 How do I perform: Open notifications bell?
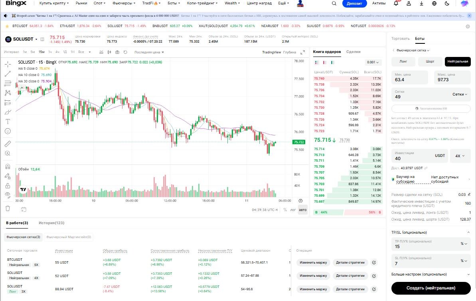coord(396,3)
